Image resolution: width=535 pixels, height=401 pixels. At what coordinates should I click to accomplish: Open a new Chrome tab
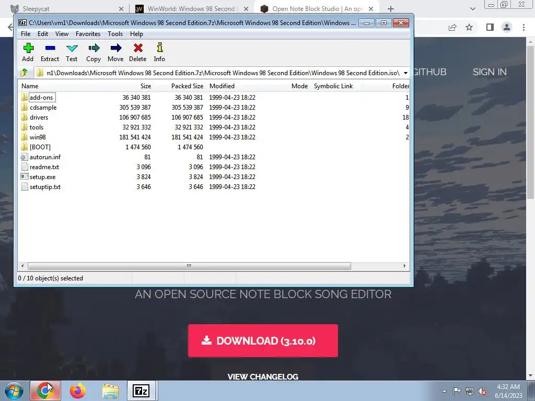coord(391,9)
